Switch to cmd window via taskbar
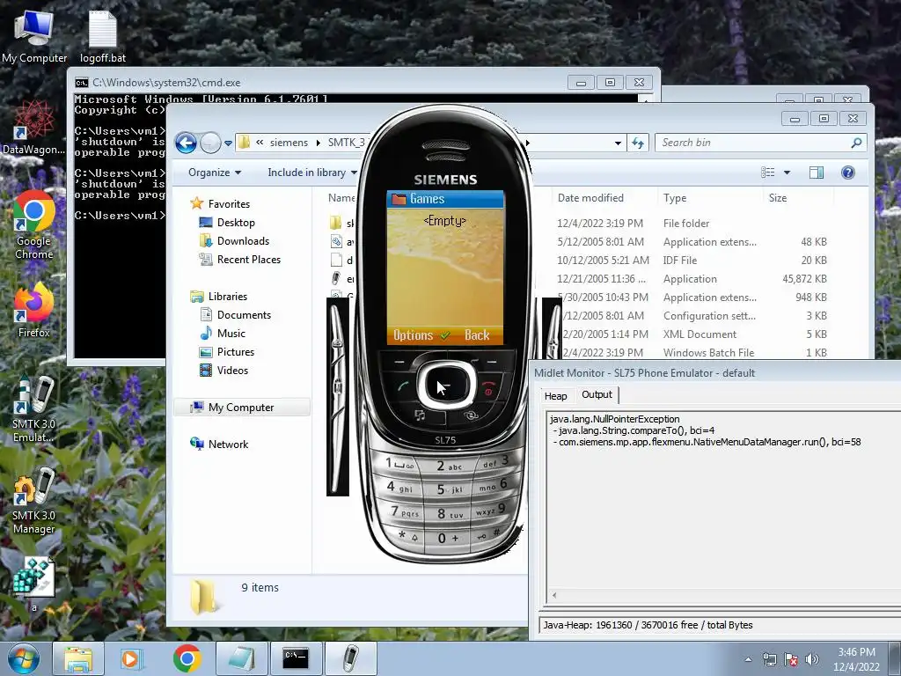 click(x=296, y=658)
